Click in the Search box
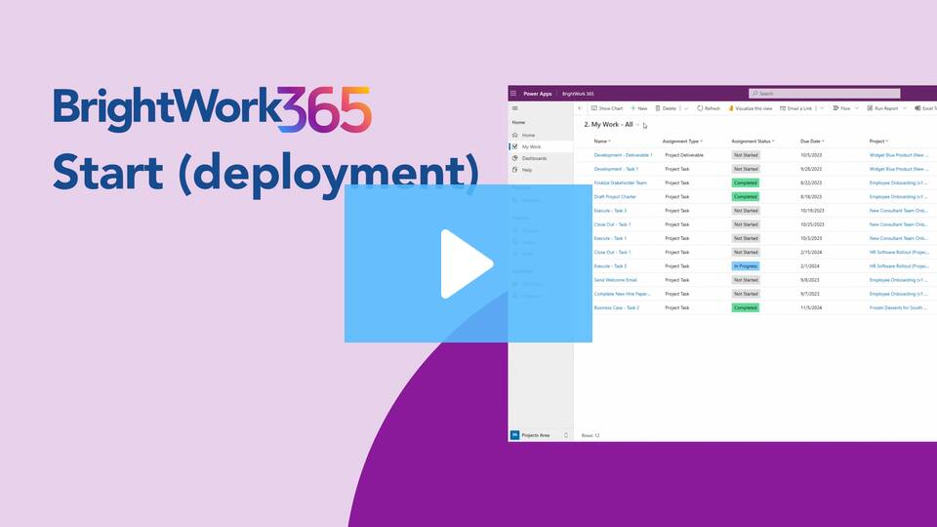 pyautogui.click(x=824, y=94)
